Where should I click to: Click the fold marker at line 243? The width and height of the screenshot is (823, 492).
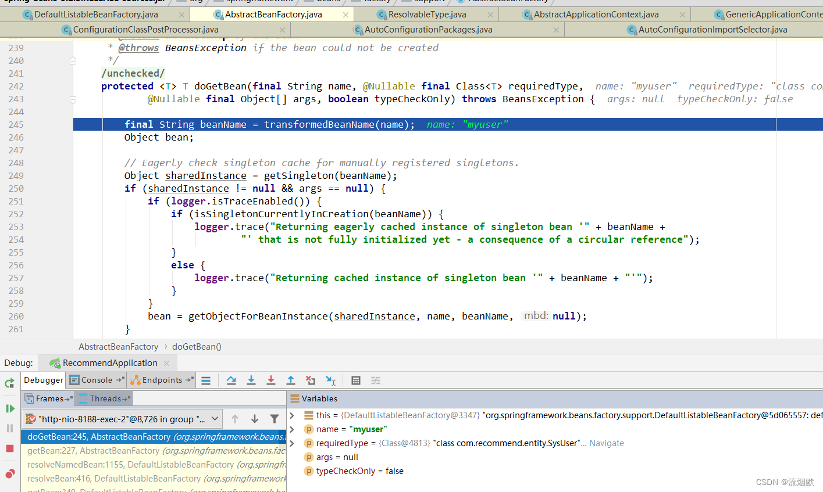73,99
